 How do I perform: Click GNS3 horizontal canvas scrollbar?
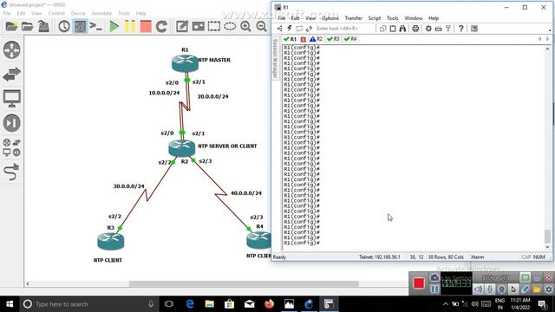click(x=244, y=283)
